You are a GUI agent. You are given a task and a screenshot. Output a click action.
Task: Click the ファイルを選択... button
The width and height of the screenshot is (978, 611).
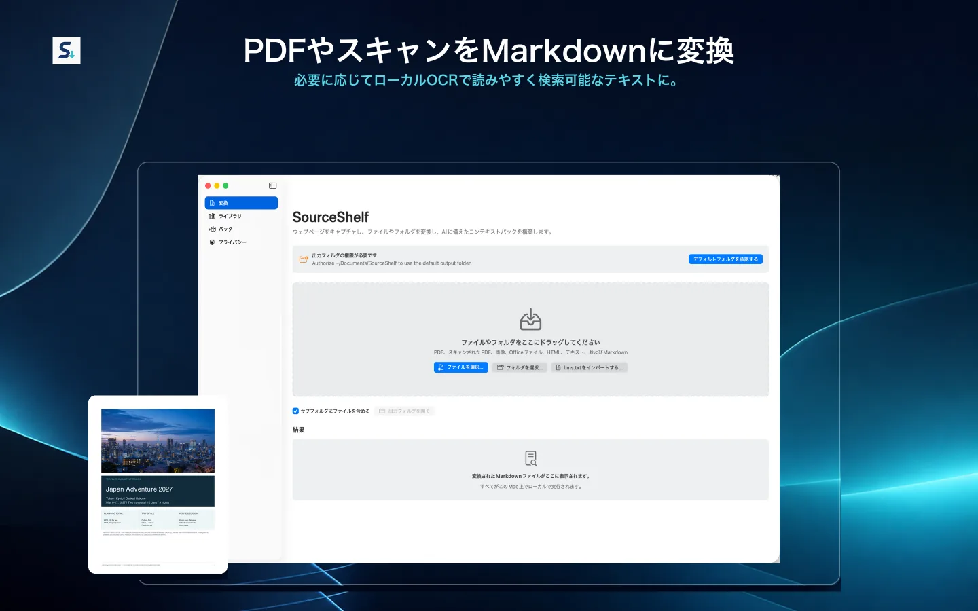point(460,367)
